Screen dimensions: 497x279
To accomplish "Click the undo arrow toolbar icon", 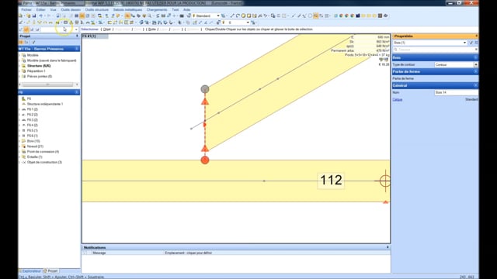I will click(40, 15).
